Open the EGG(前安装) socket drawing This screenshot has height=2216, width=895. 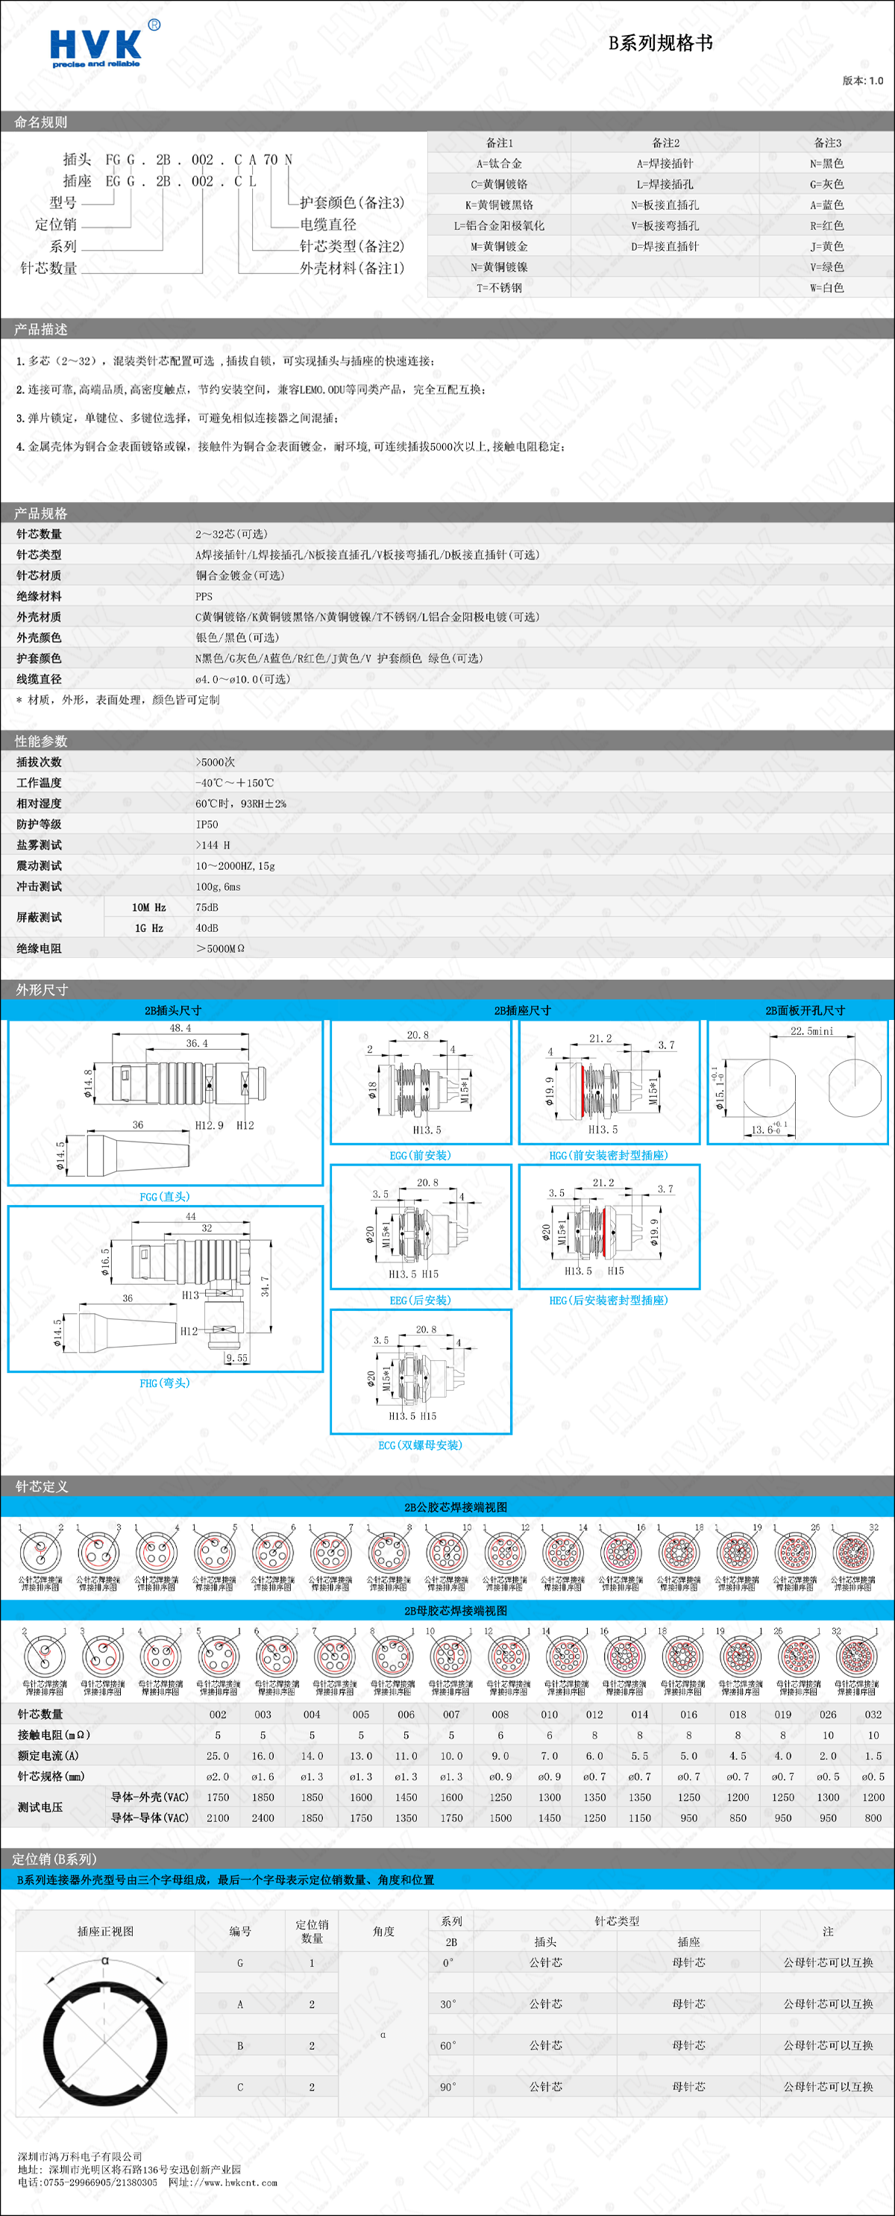click(421, 1082)
